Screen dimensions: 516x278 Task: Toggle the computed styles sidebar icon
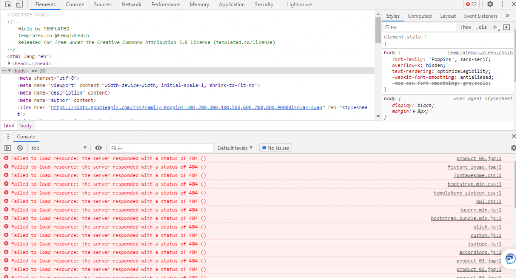tap(507, 27)
